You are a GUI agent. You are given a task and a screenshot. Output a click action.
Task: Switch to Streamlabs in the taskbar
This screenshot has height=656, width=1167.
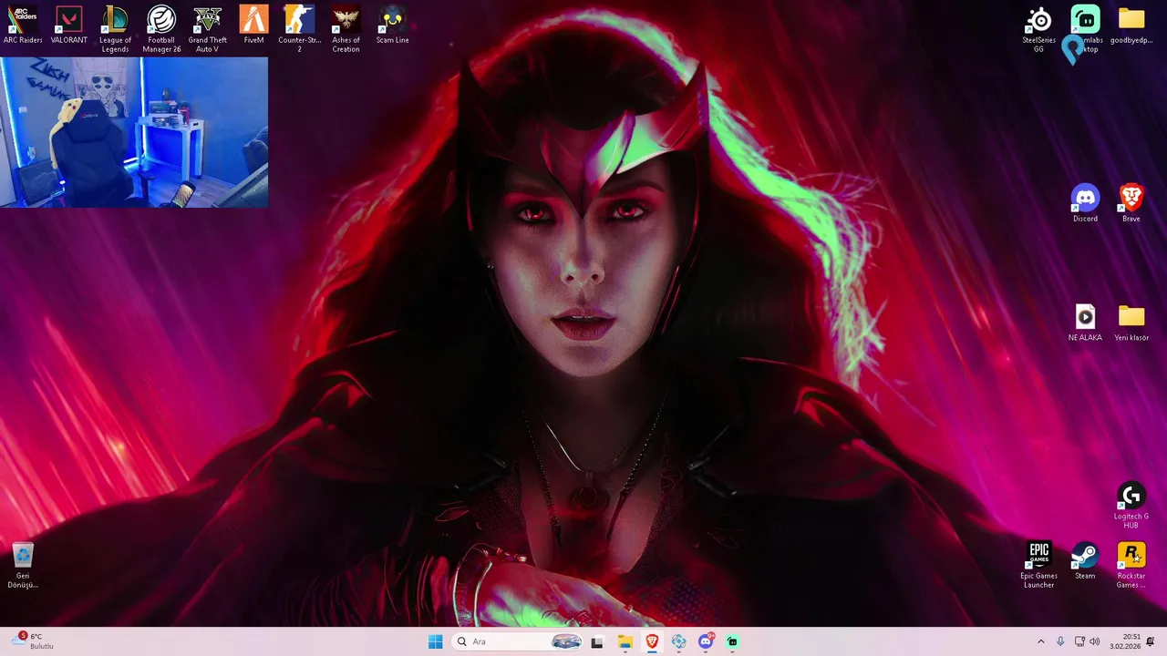732,641
